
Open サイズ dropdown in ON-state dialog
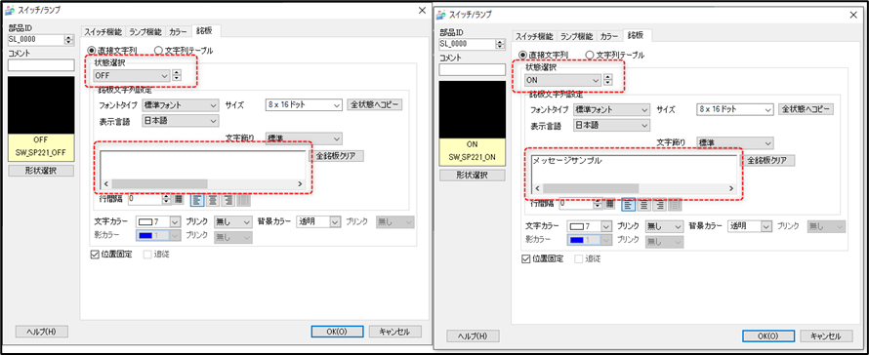click(734, 109)
